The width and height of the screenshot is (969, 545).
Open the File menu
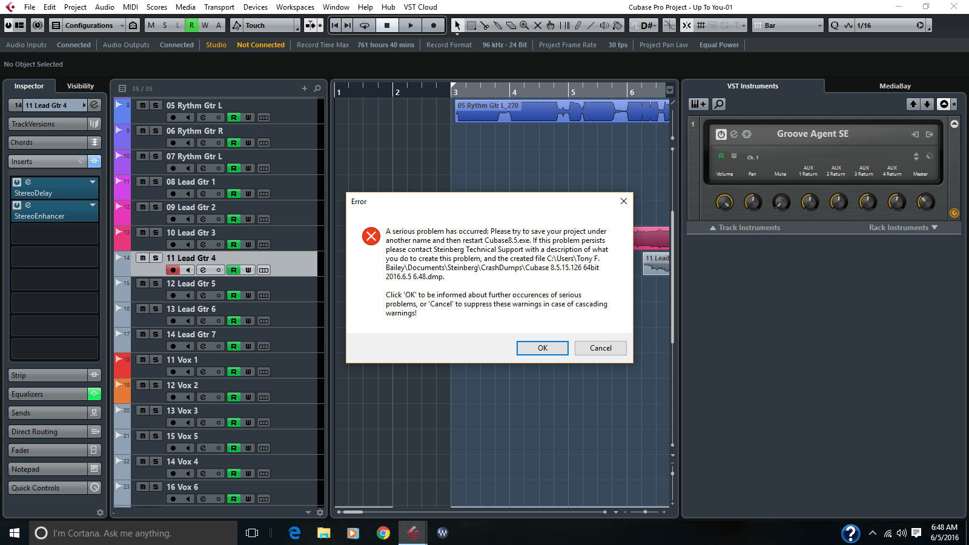[x=30, y=7]
